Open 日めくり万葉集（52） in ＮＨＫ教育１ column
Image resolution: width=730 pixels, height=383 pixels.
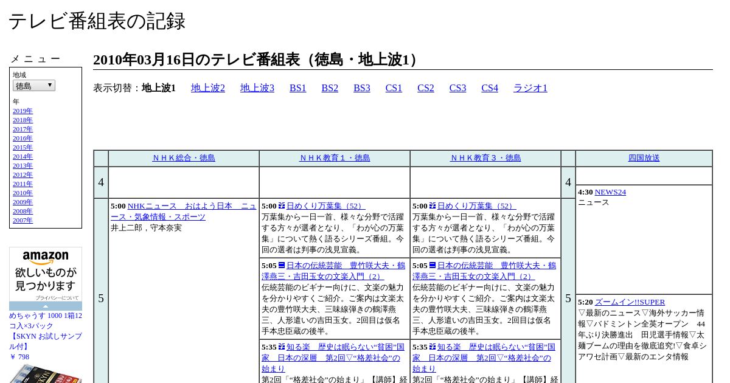point(326,206)
